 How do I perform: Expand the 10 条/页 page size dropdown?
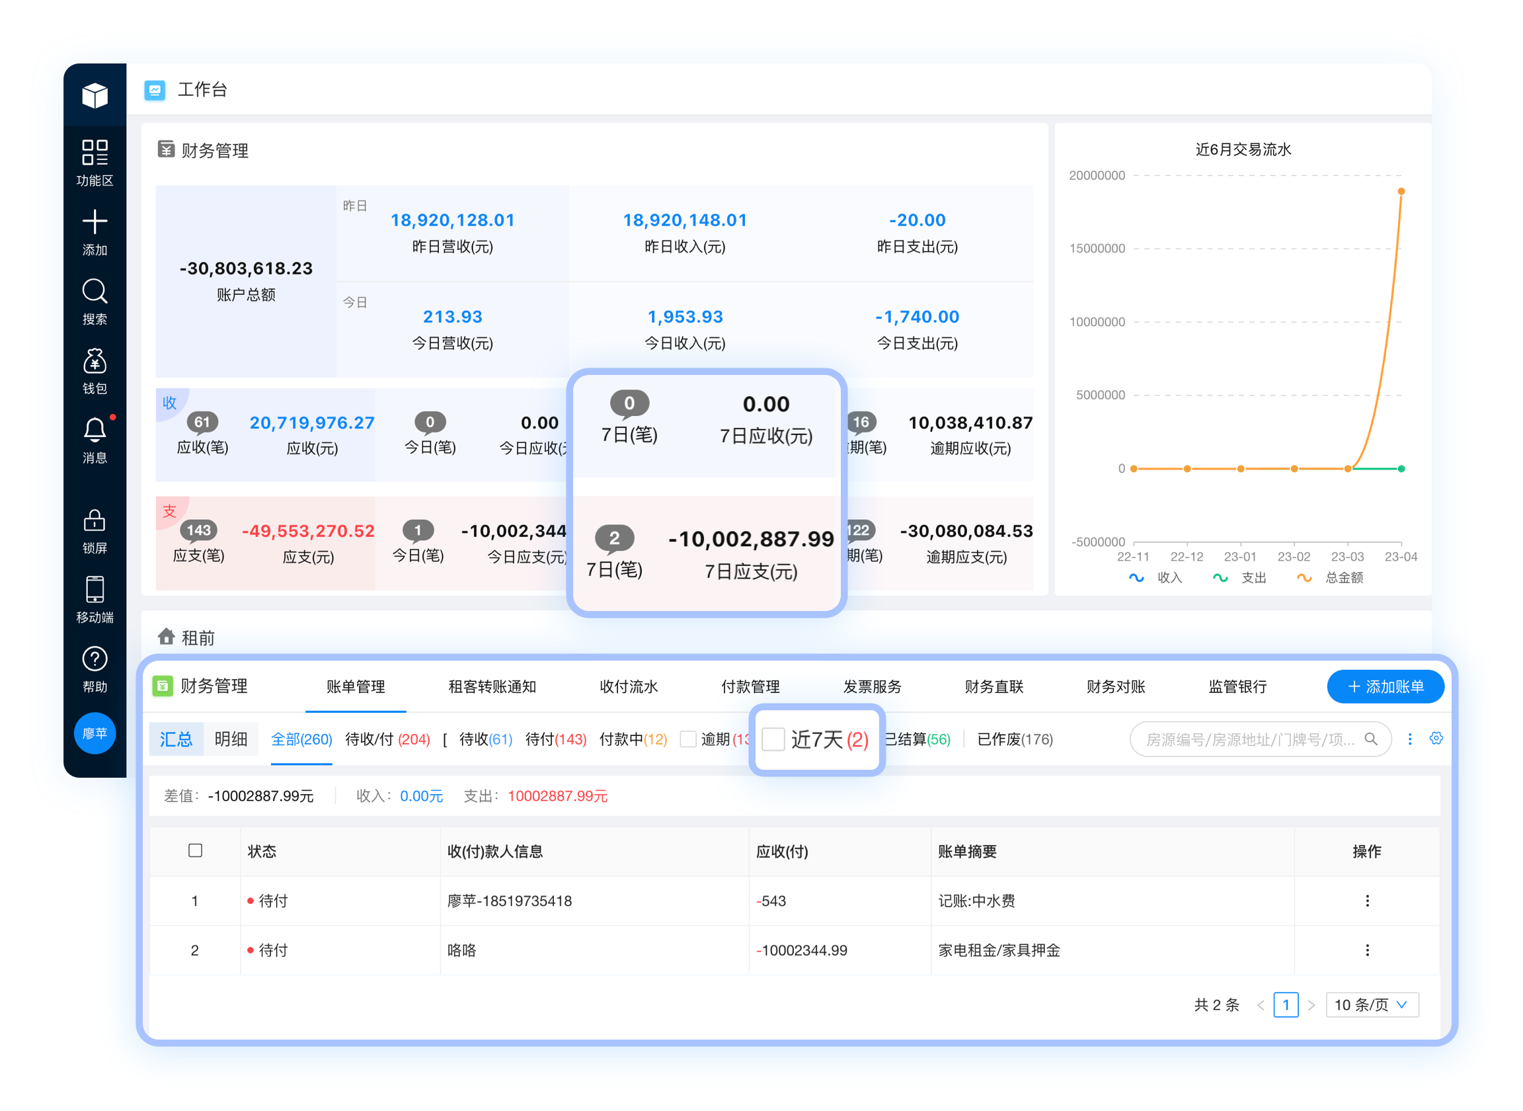click(1372, 1005)
